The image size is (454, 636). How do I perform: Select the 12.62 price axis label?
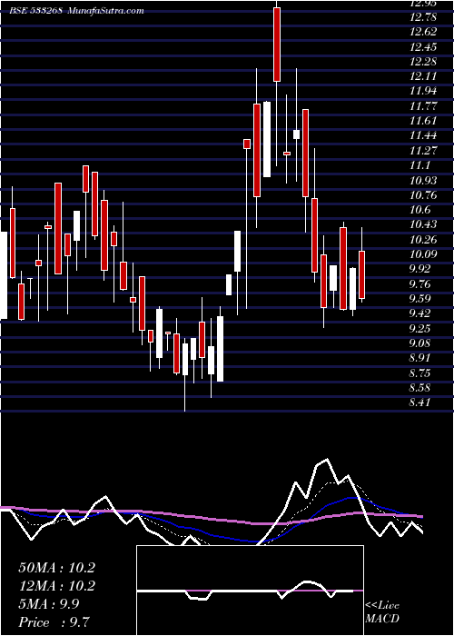tap(423, 33)
